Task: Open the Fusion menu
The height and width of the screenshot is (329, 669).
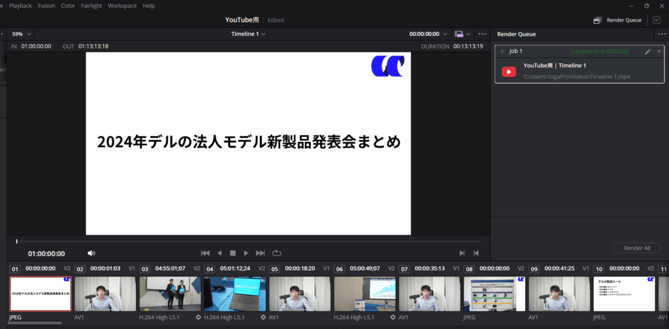Action: click(46, 5)
